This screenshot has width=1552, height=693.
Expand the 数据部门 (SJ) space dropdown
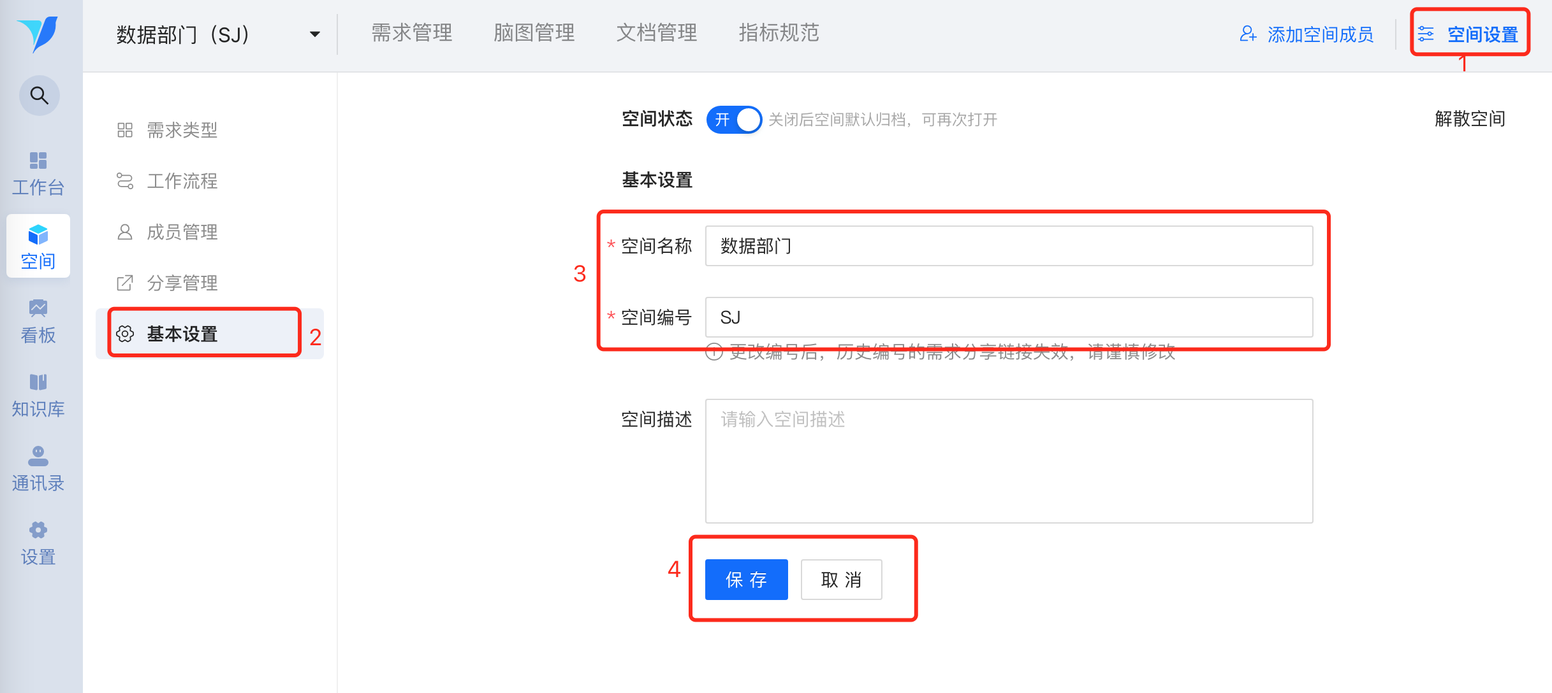[314, 34]
